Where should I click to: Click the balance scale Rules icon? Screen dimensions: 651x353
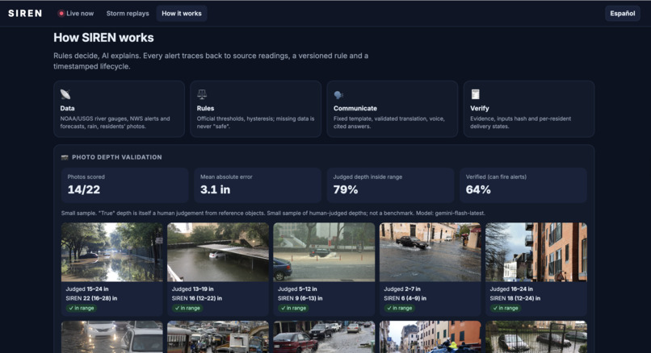(202, 94)
